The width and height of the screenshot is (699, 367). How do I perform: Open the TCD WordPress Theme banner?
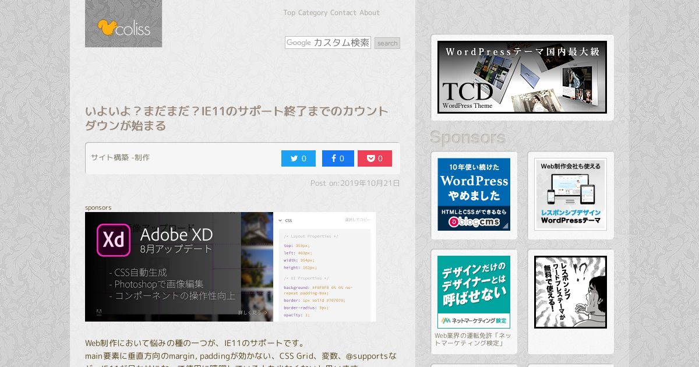[522, 77]
